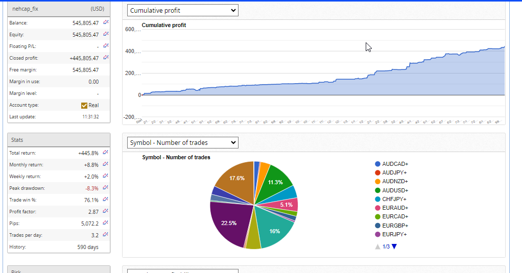Open the Symbol - Number of trades dropdown
Viewport: 522px width, 273px height.
tap(182, 142)
